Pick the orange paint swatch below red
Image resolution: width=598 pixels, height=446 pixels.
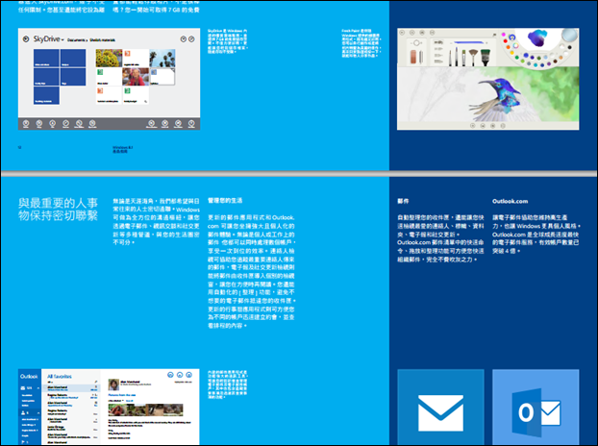pos(508,48)
